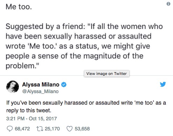Click the 25,170 retweets count

[52, 129]
